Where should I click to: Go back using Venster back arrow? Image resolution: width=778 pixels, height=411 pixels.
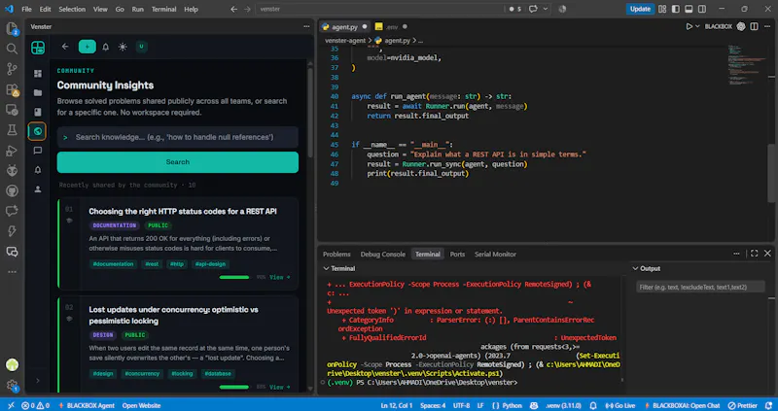(65, 47)
